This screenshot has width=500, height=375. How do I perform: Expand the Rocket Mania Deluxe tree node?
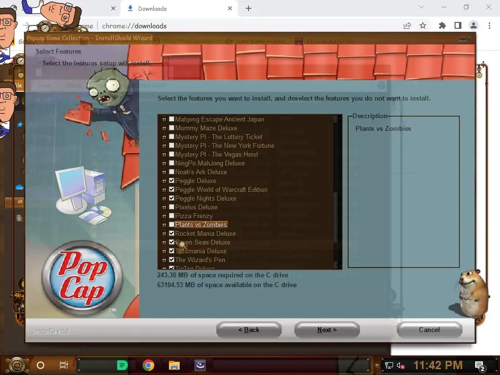(164, 234)
